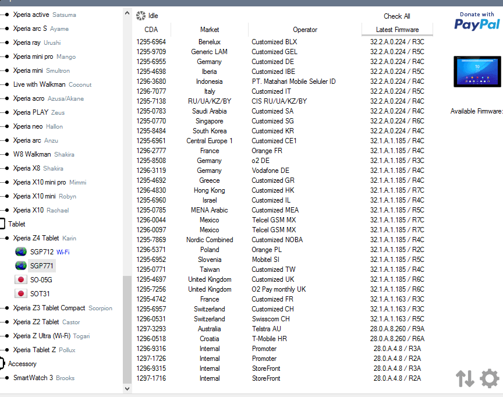Click the Japan flag icon beside SOT31
Image resolution: width=503 pixels, height=397 pixels.
(x=21, y=293)
